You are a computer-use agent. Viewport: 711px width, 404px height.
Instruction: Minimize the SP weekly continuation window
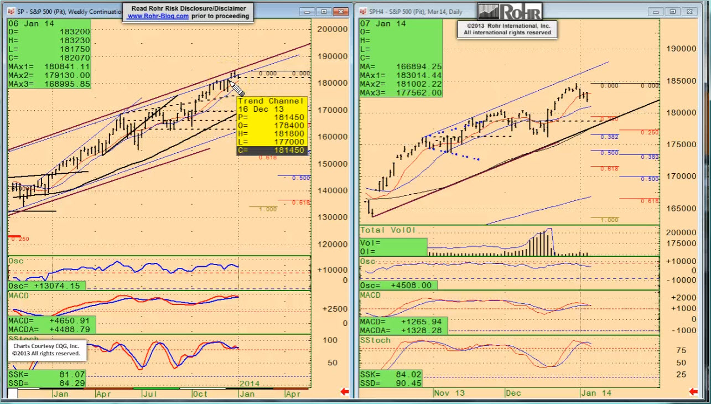pos(307,12)
